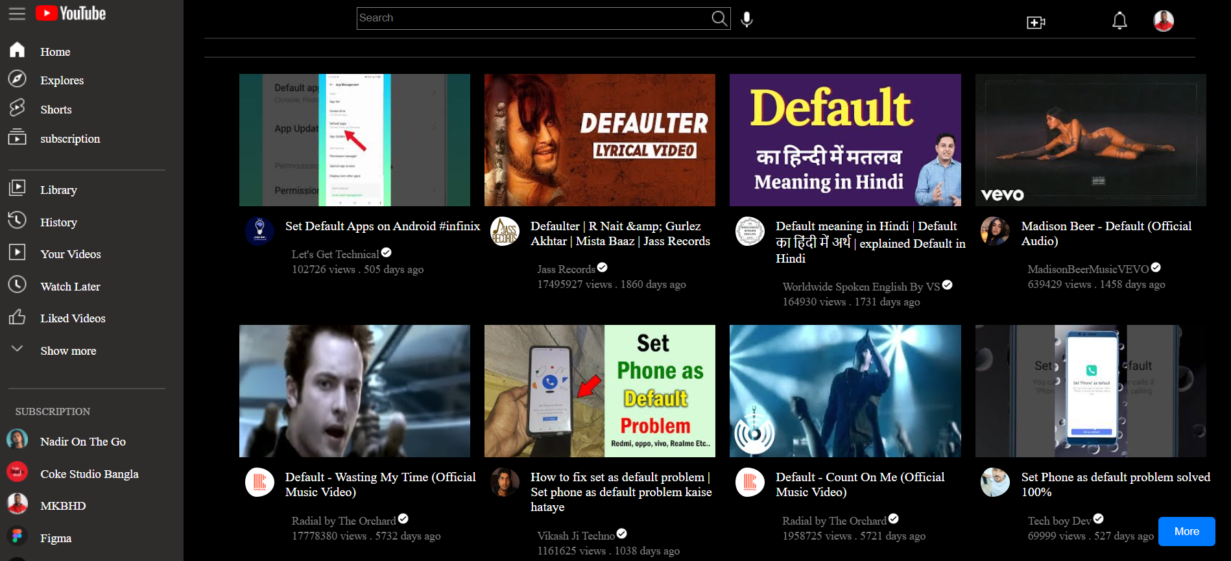Open Defaulter R Nait video title

(x=620, y=233)
